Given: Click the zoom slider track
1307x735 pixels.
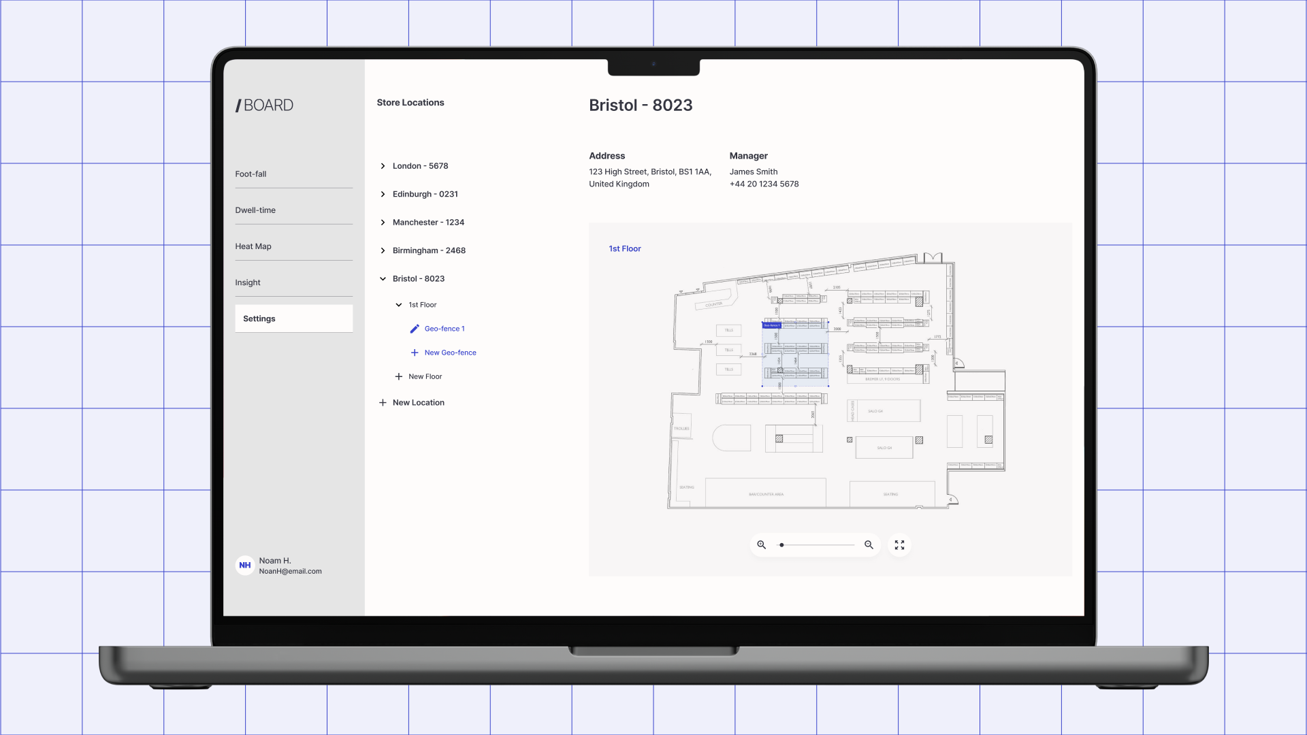Looking at the screenshot, I should [816, 545].
